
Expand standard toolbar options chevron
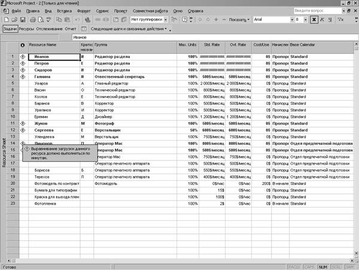pos(191,20)
